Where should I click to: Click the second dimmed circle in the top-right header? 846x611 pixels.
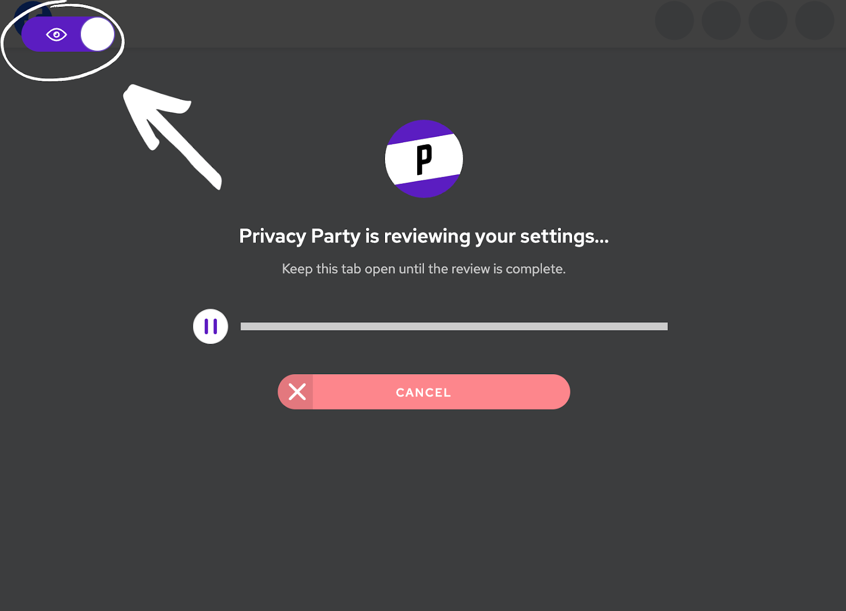(721, 20)
